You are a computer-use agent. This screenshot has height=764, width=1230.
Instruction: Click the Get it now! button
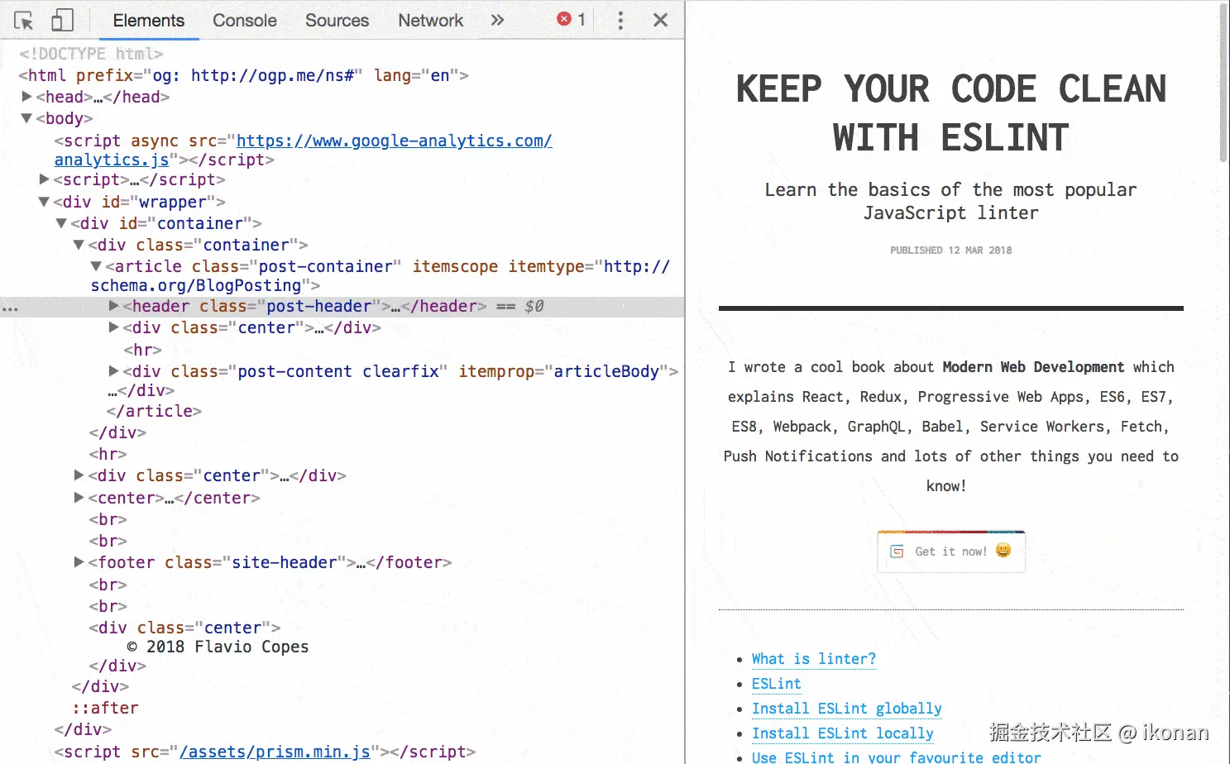coord(951,552)
